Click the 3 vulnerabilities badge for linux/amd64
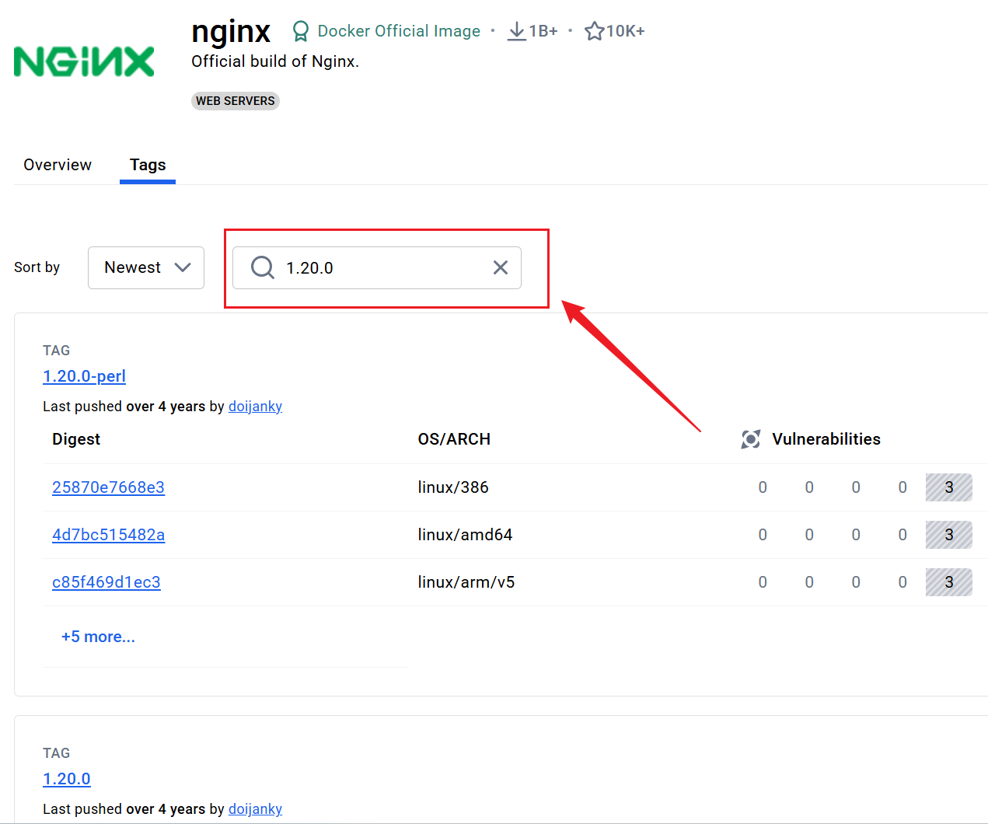 pyautogui.click(x=949, y=535)
